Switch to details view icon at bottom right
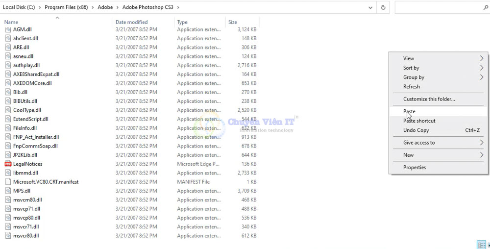The width and height of the screenshot is (490, 249). coord(481,245)
